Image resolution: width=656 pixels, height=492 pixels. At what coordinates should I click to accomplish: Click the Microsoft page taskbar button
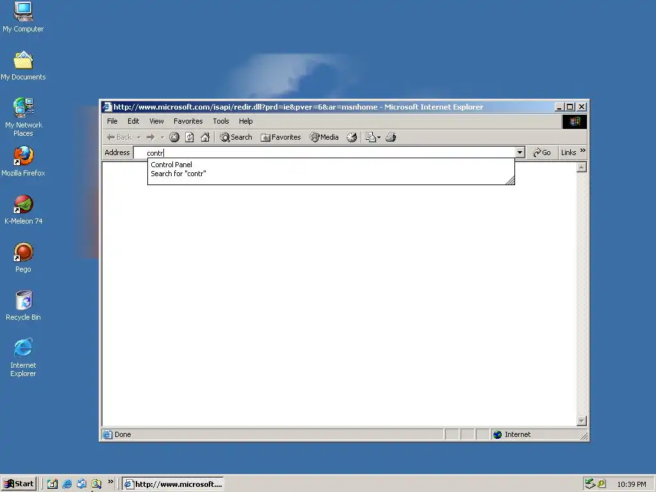click(x=173, y=484)
